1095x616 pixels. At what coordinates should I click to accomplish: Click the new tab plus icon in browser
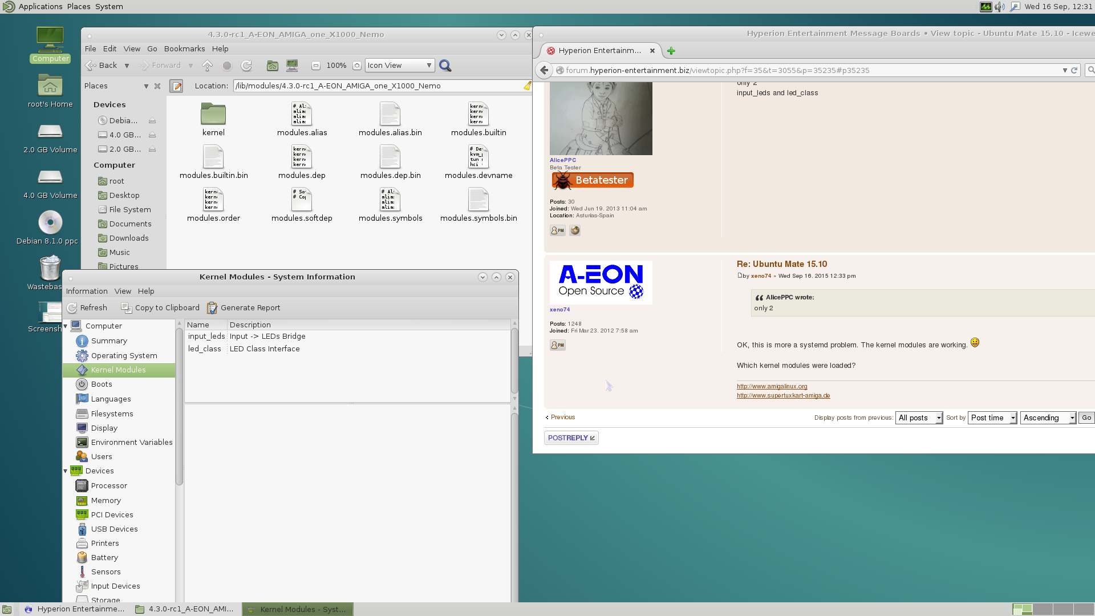(x=671, y=51)
